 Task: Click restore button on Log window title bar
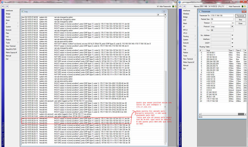[x=164, y=11]
